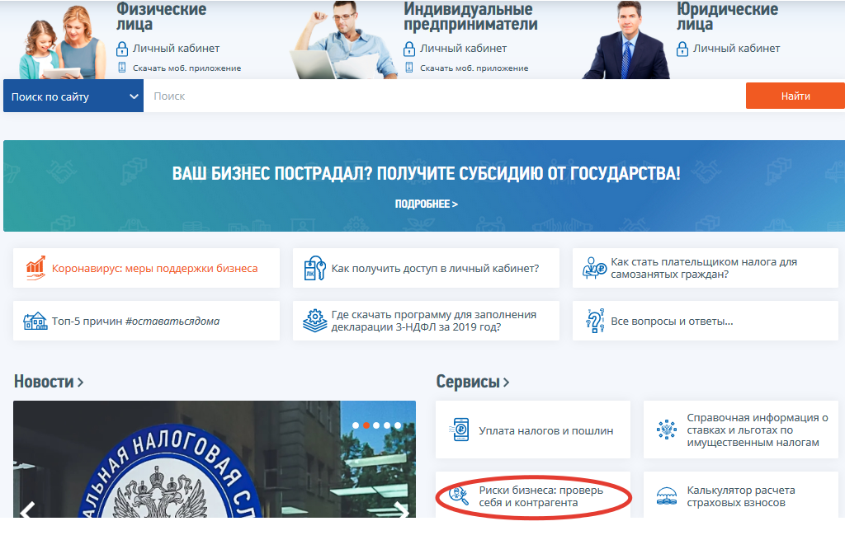
Task: Click the business risks magnifier icon
Action: (x=459, y=495)
